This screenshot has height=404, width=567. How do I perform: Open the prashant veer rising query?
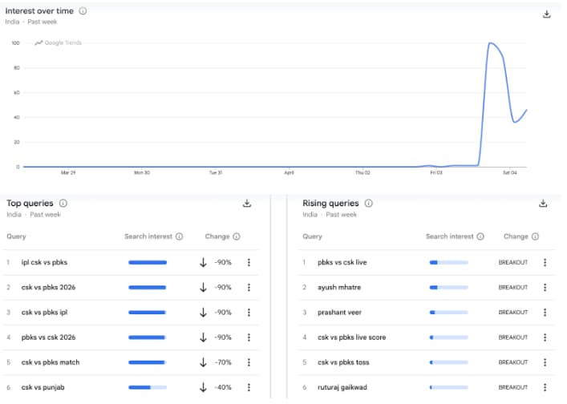[342, 313]
